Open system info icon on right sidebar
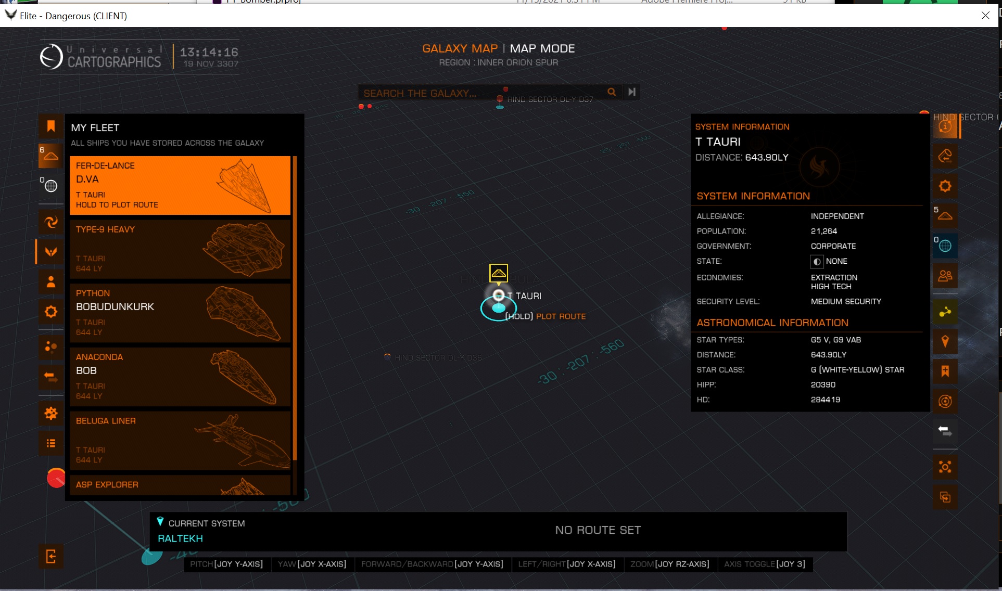1002x591 pixels. (945, 126)
